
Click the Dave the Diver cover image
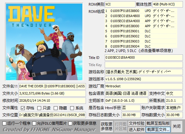pos(44,42)
